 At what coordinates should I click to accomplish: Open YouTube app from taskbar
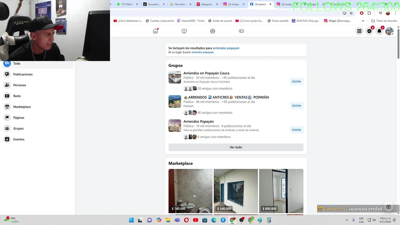[196, 220]
